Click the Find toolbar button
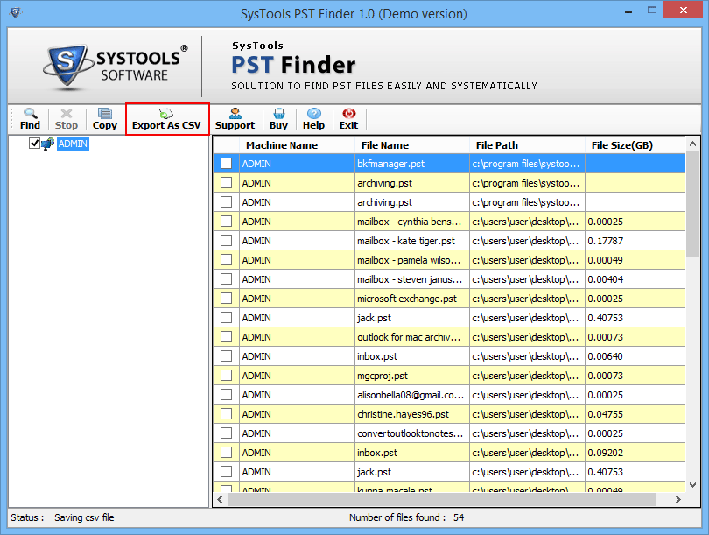The width and height of the screenshot is (709, 535). (x=30, y=119)
